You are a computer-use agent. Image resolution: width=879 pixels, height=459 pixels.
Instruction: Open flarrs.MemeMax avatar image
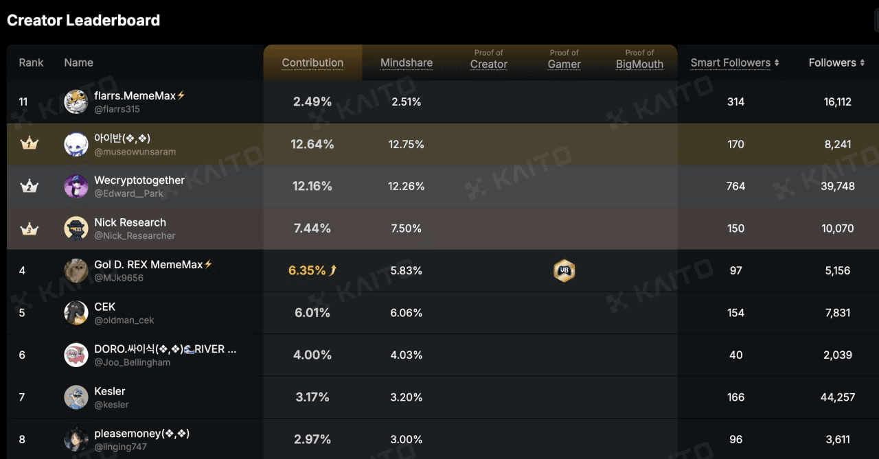pyautogui.click(x=76, y=102)
